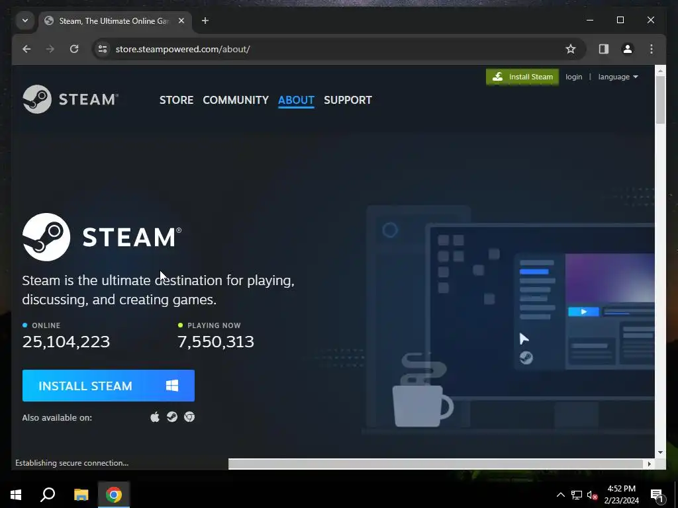
Task: Open the Chrome side panel
Action: tap(604, 49)
